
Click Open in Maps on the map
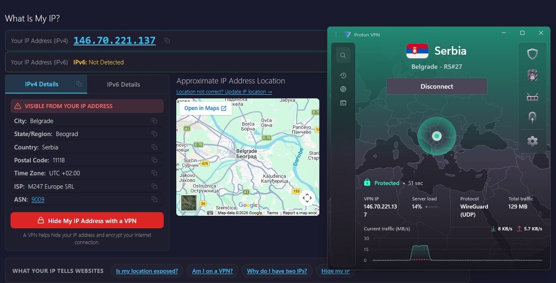pos(205,108)
